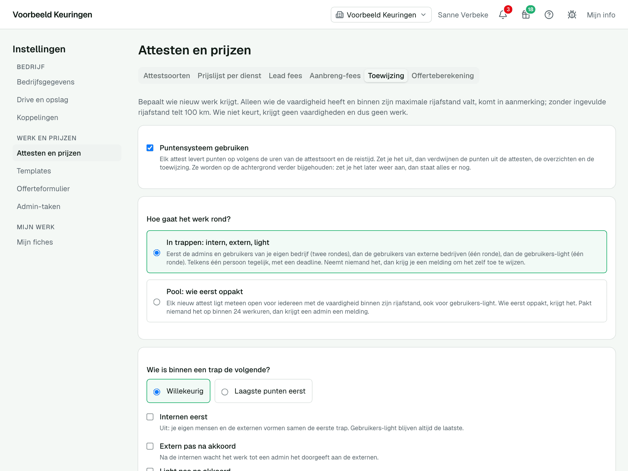Viewport: 628px width, 471px height.
Task: Click the Voorbeeld Keuringen logo title
Action: point(52,15)
